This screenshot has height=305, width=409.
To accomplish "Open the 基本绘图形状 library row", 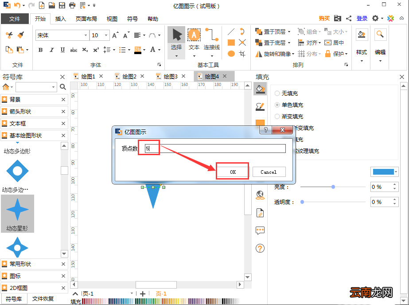I will (34, 135).
